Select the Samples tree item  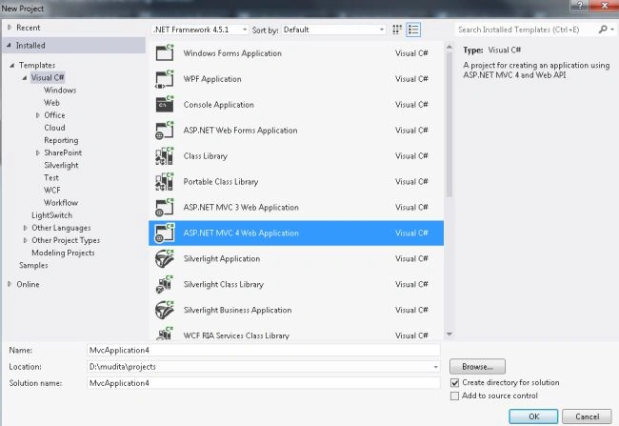[33, 265]
